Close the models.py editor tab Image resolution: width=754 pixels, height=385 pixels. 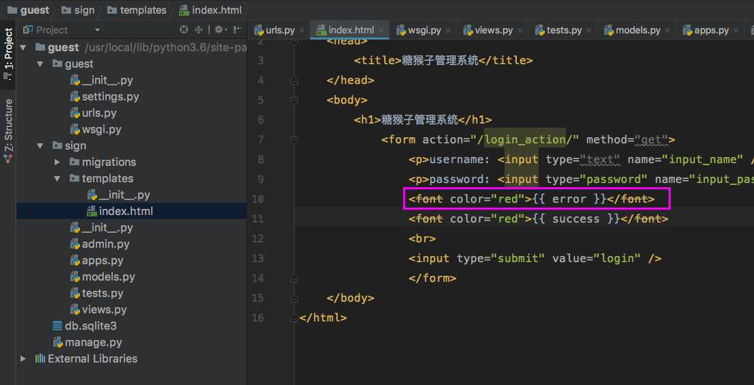[668, 31]
